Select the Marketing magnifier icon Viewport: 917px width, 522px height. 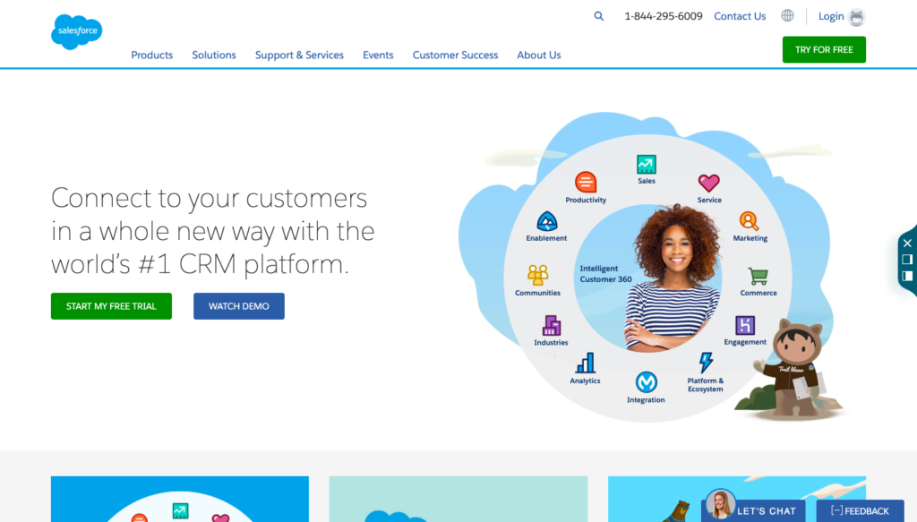(750, 221)
